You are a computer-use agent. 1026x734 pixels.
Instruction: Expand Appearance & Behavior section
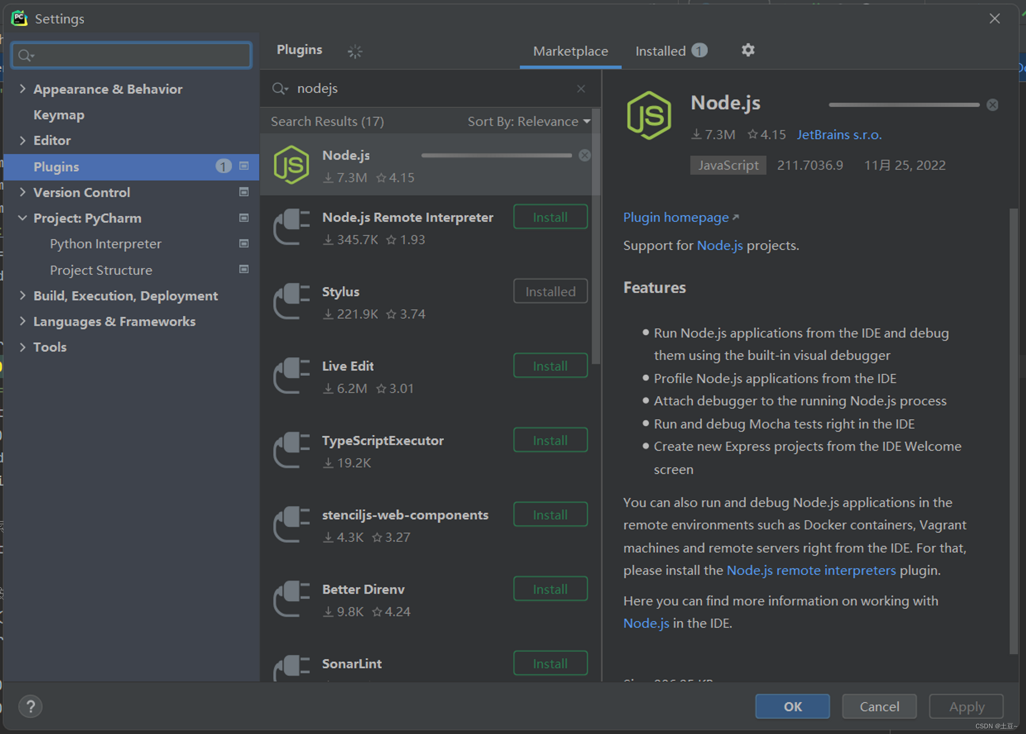click(x=23, y=89)
